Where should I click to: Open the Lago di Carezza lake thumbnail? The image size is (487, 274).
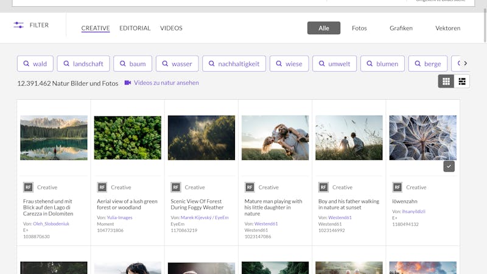pyautogui.click(x=54, y=138)
